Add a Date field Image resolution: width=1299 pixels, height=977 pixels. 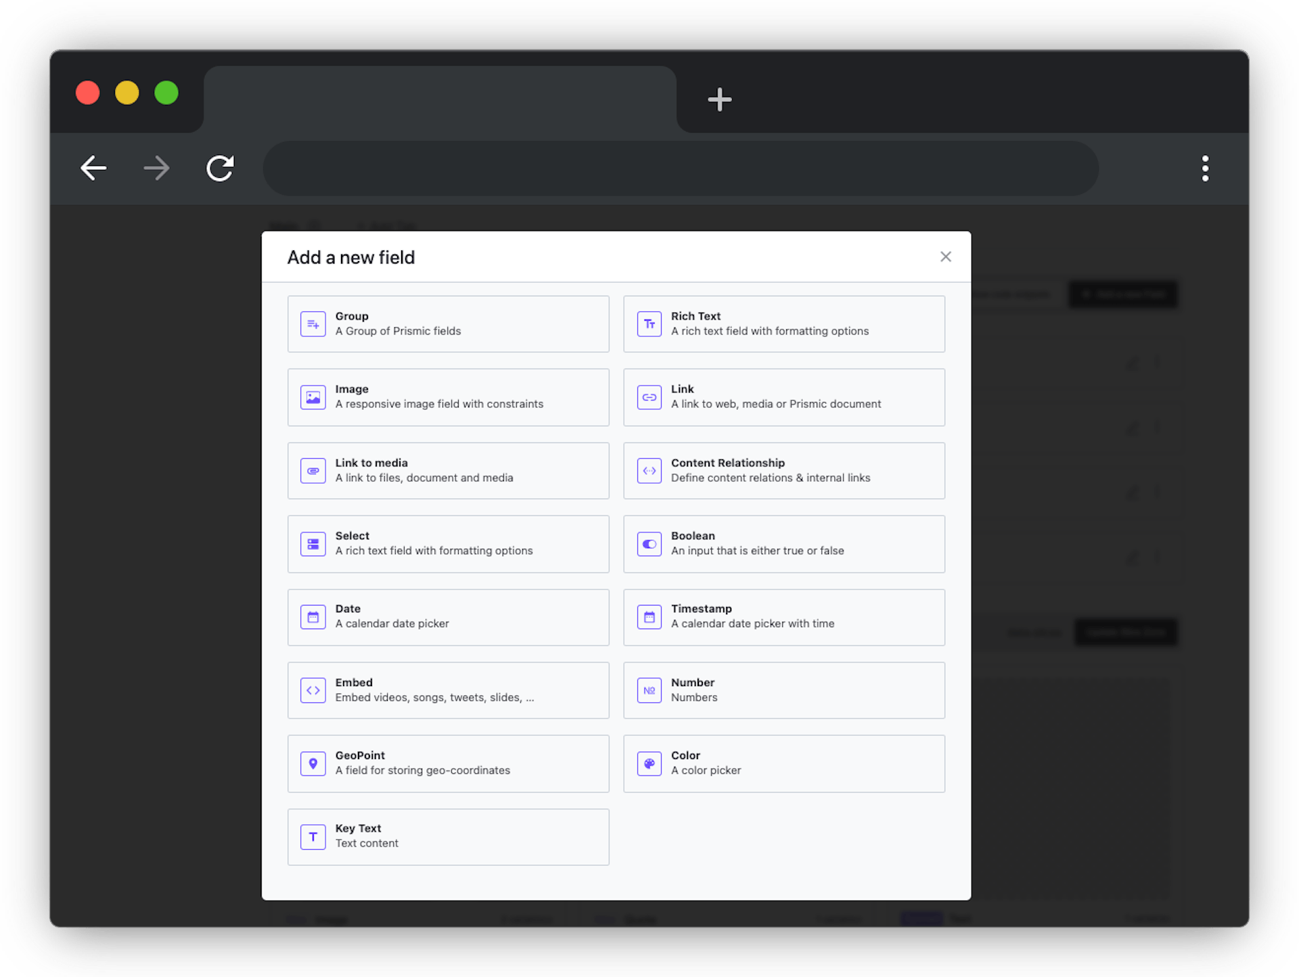pos(448,617)
